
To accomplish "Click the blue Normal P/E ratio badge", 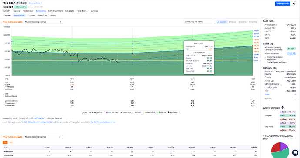I will click(x=291, y=53).
